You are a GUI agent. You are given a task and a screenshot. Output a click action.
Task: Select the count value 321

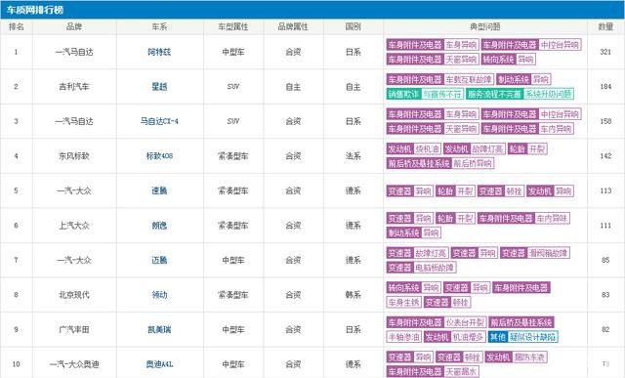pos(605,52)
